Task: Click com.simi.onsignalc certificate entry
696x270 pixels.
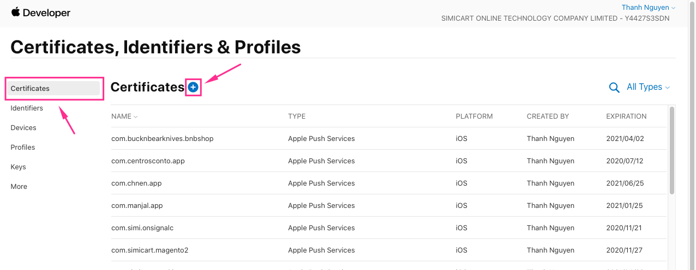Action: pos(142,228)
